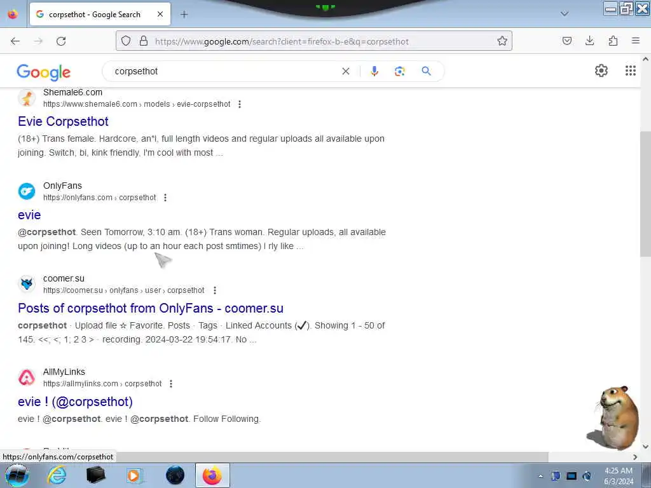This screenshot has height=488, width=651.
Task: Open more options for the OnlyFans result
Action: pos(165,198)
